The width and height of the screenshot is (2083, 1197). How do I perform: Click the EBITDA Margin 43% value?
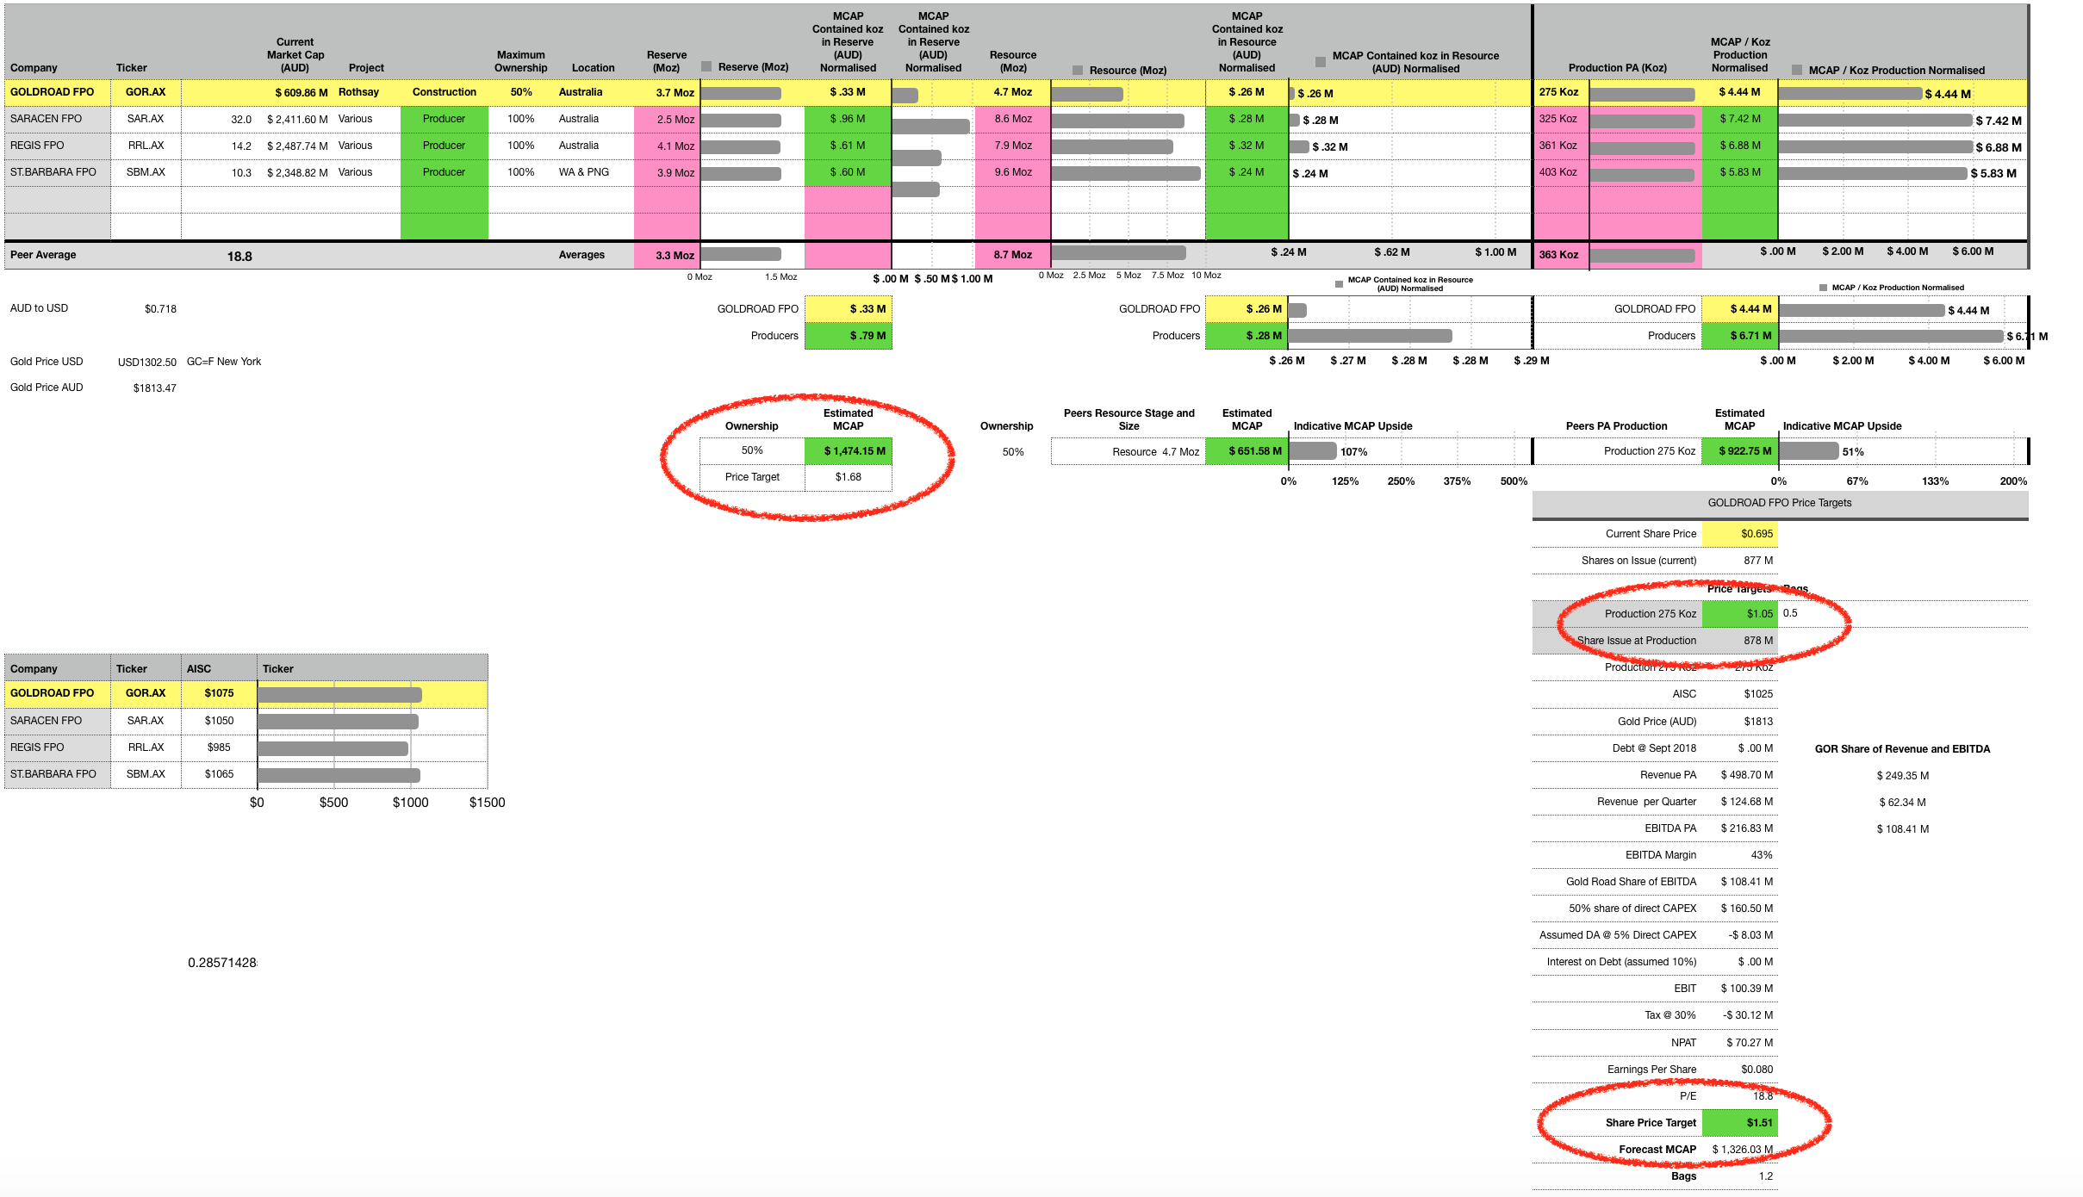pyautogui.click(x=1762, y=855)
